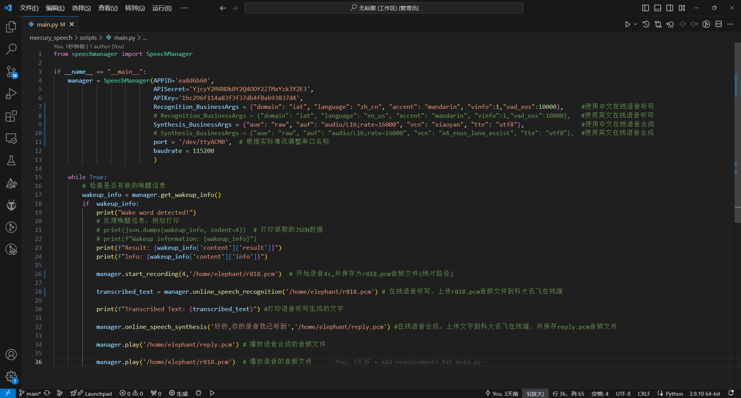
Task: Expand the run button dropdown arrow
Action: pos(635,24)
